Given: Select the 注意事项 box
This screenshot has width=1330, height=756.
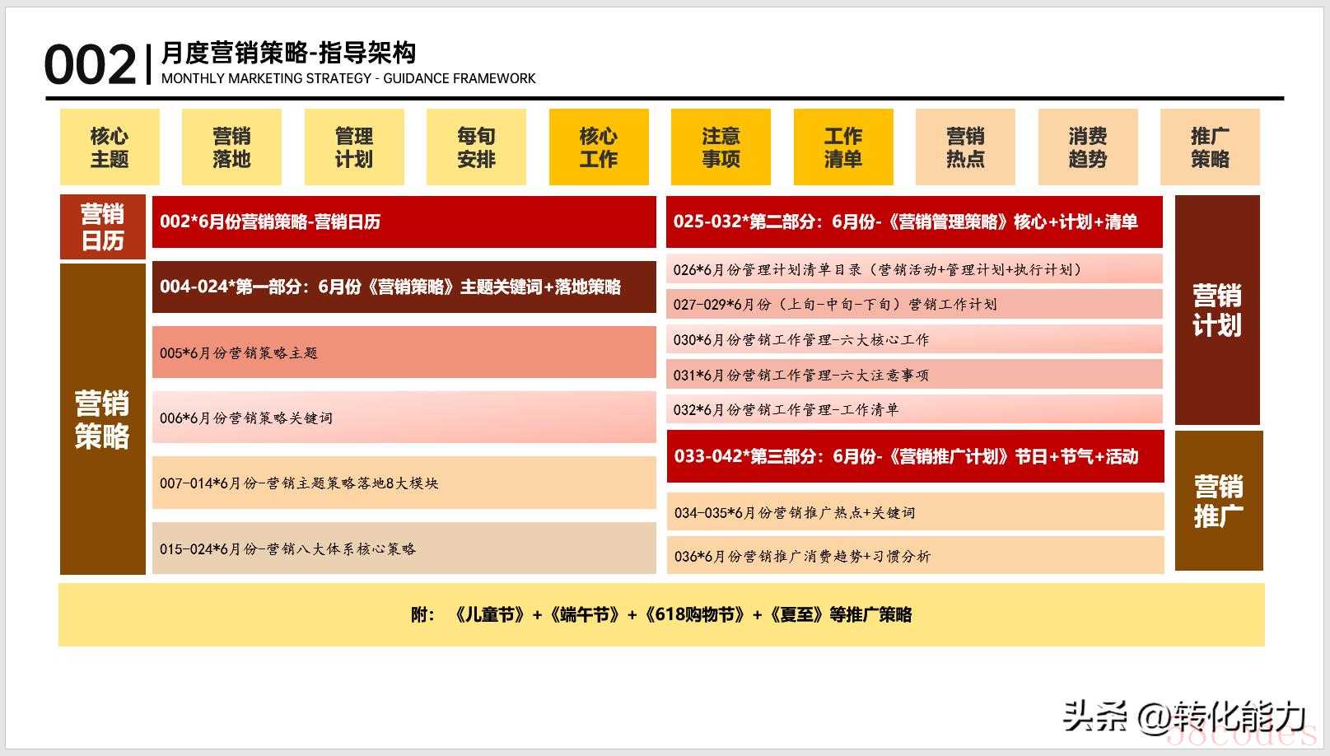Looking at the screenshot, I should (721, 147).
